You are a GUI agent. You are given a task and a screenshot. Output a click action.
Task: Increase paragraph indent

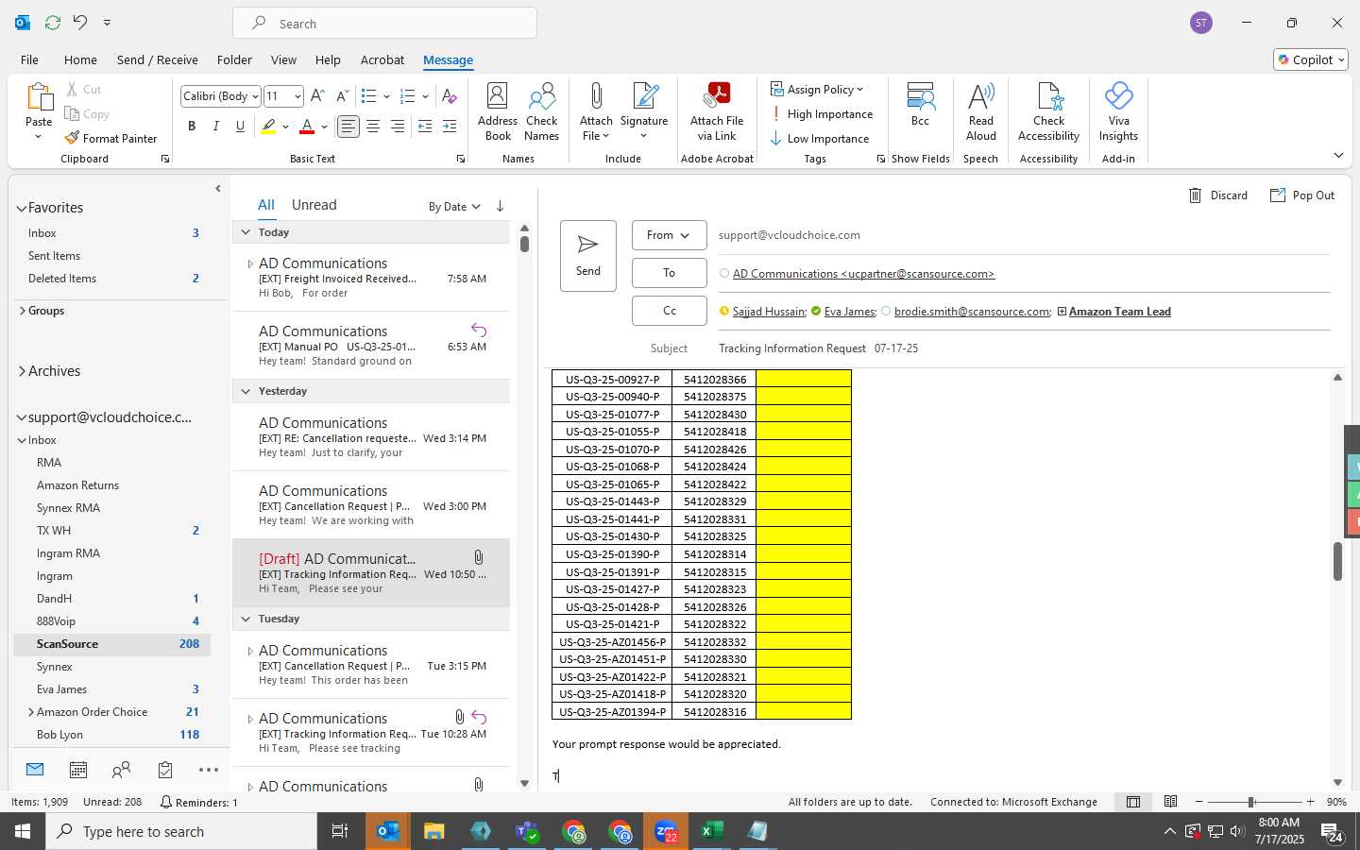(x=450, y=126)
